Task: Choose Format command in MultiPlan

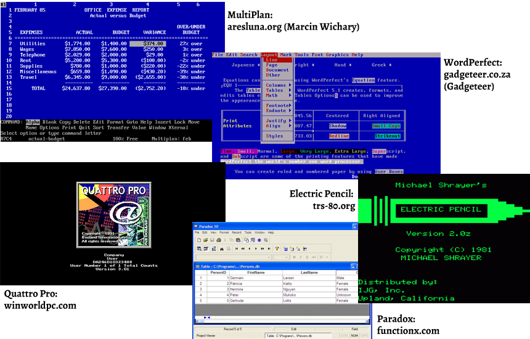Action: pos(115,122)
